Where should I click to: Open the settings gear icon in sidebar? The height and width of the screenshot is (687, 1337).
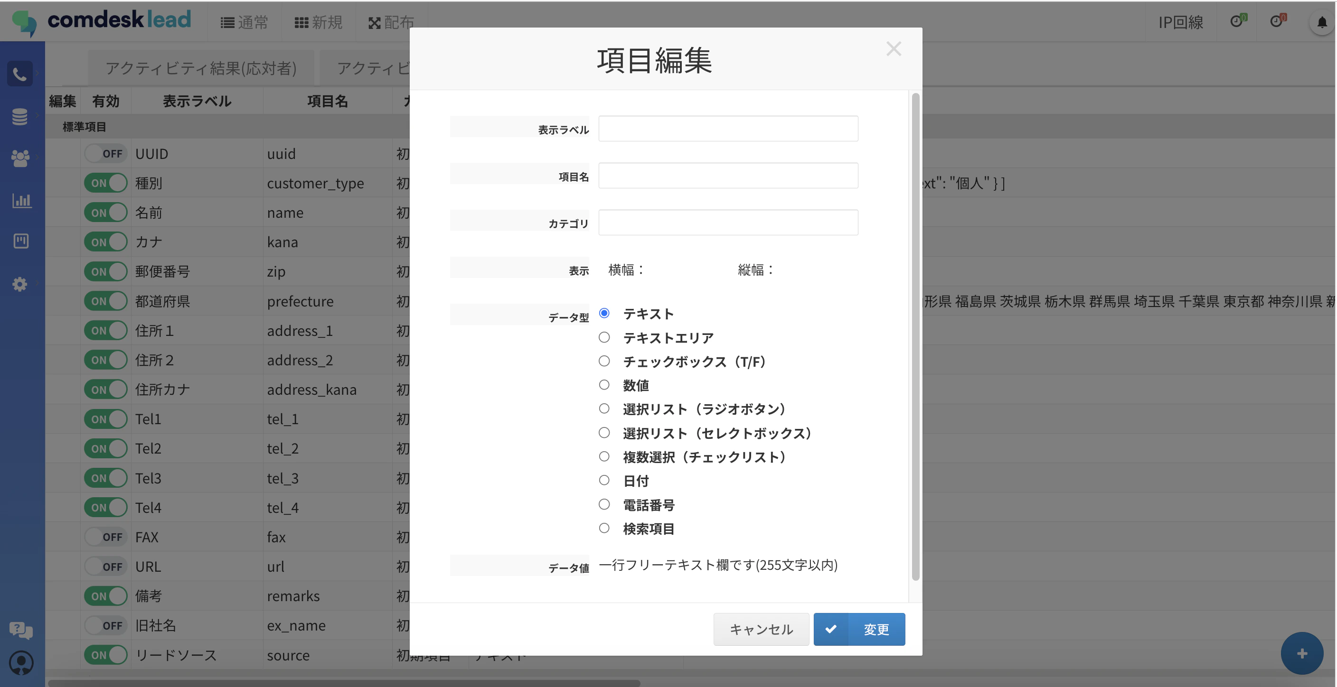[20, 284]
